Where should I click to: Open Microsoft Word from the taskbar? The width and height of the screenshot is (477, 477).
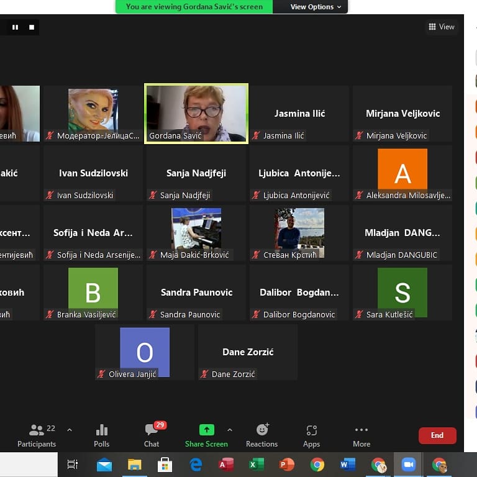(348, 465)
